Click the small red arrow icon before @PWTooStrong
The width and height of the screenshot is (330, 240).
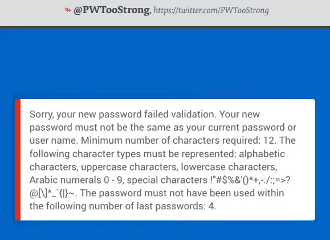[68, 10]
